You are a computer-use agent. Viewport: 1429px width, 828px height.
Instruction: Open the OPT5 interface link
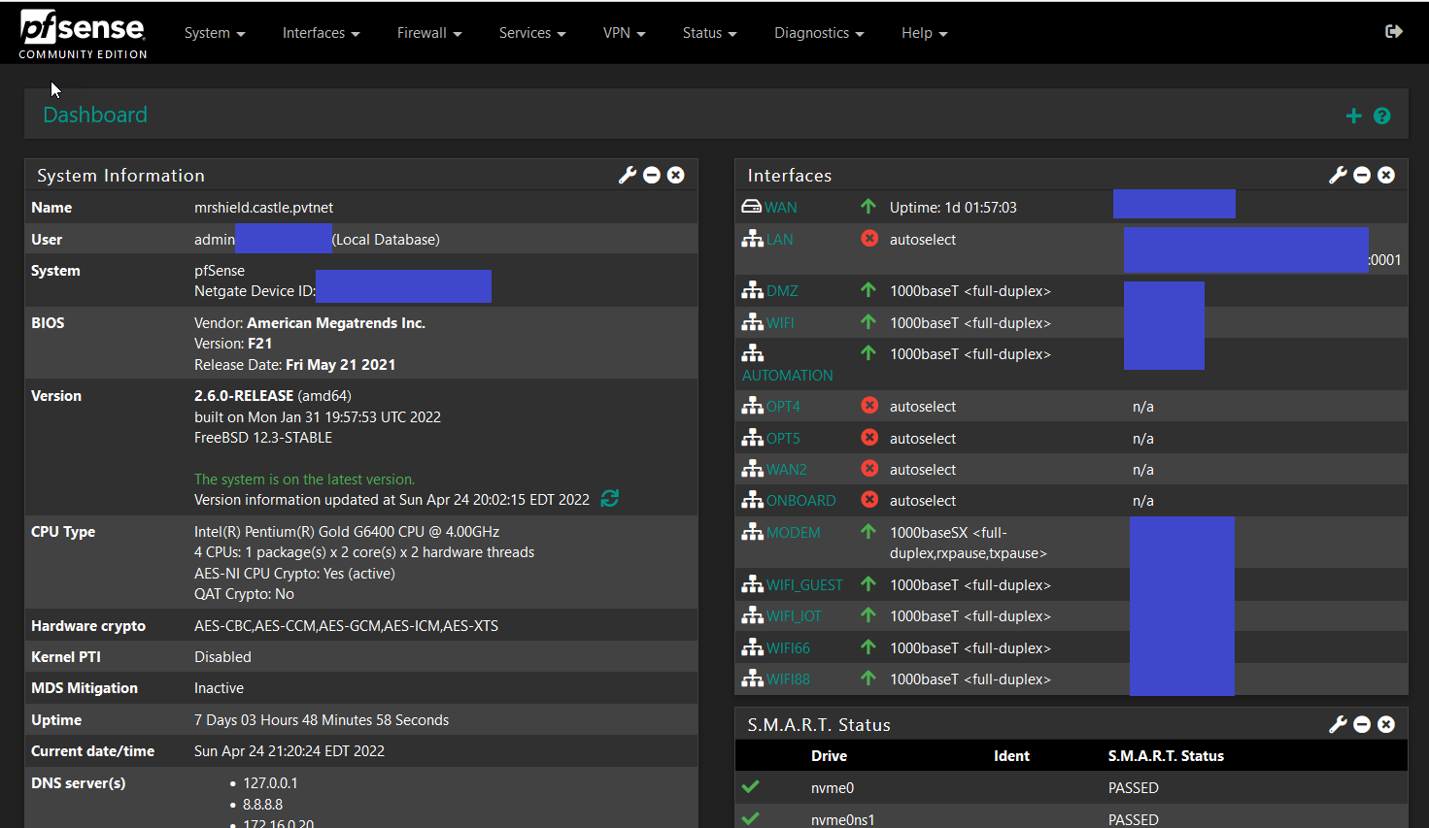tap(783, 439)
